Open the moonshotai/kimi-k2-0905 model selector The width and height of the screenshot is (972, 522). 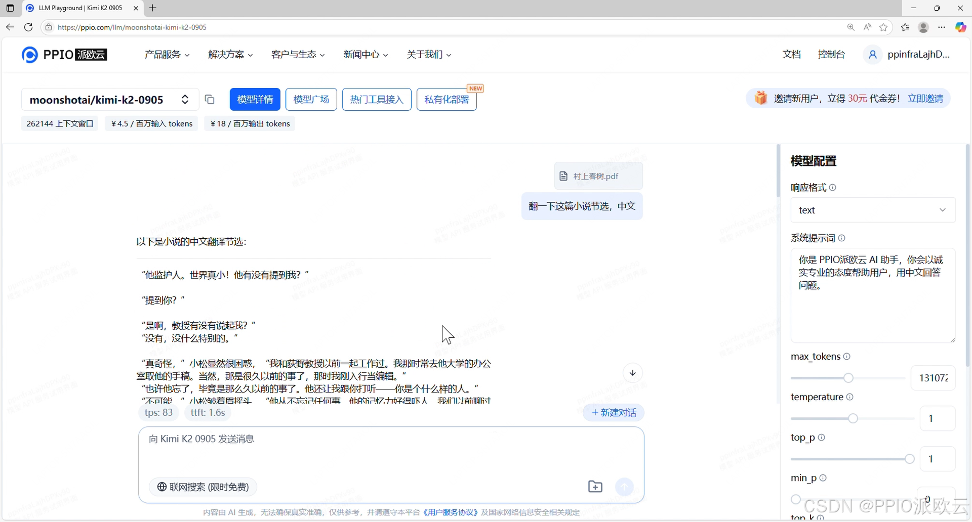(x=110, y=100)
